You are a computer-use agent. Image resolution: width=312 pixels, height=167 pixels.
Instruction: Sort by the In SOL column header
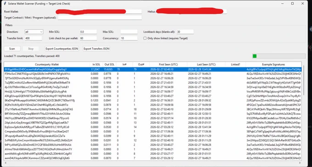coord(96,65)
